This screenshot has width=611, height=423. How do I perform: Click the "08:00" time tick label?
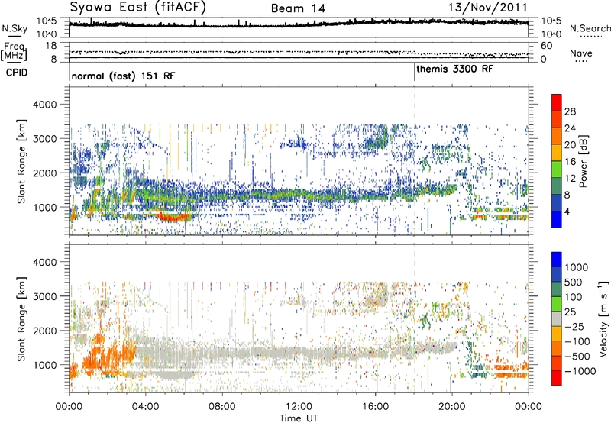pos(222,407)
